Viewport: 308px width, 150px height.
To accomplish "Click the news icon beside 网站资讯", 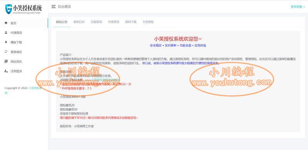I will tap(6, 62).
